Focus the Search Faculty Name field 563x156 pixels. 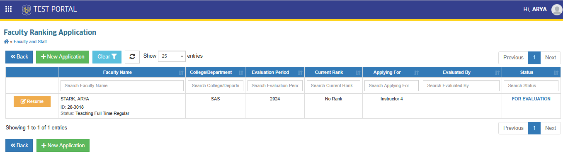coord(122,85)
